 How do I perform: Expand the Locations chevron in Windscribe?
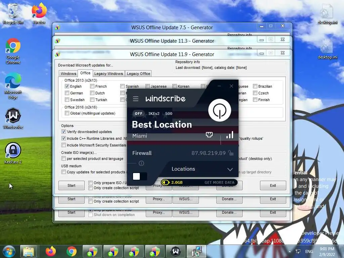[230, 169]
